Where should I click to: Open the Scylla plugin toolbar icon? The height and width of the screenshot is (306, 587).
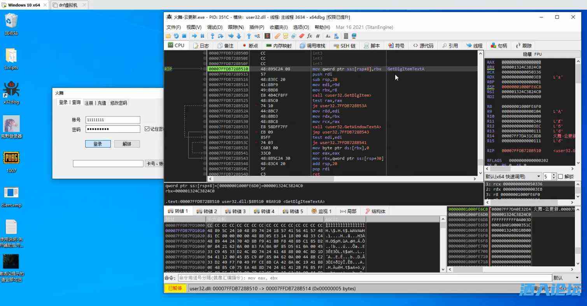[x=267, y=36]
